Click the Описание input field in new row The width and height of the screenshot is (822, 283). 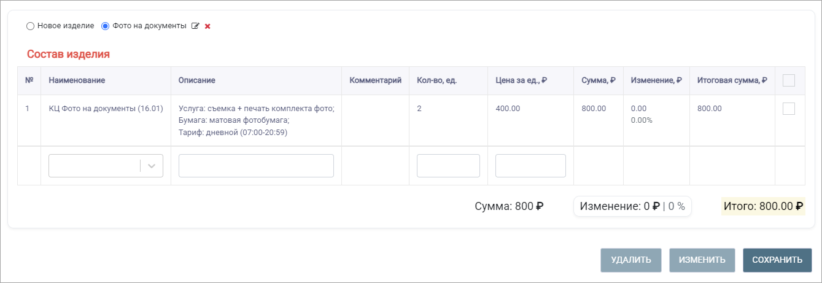(x=256, y=166)
